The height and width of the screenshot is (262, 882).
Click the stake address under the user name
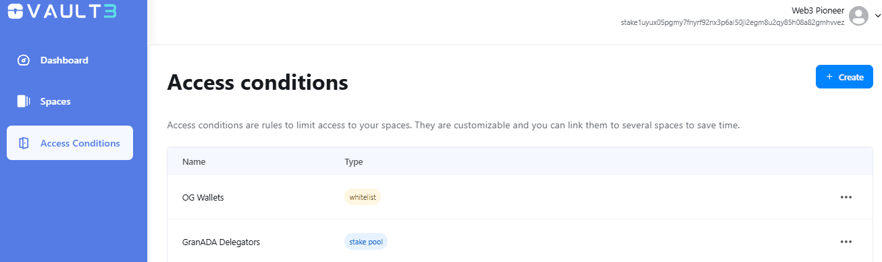pyautogui.click(x=733, y=22)
